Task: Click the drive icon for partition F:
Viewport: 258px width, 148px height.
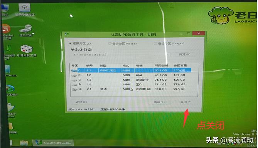Action: 74,85
